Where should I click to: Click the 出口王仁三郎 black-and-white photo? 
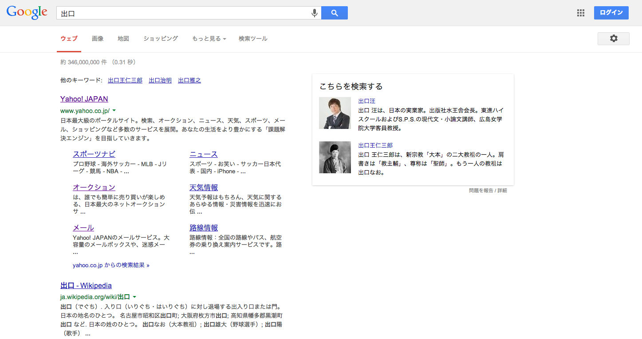click(x=335, y=157)
